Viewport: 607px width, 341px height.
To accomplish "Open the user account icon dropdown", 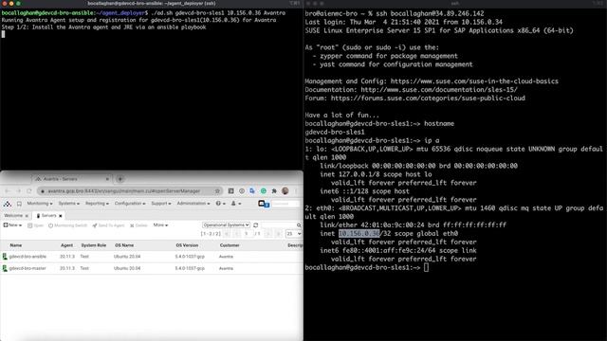I will coord(236,204).
